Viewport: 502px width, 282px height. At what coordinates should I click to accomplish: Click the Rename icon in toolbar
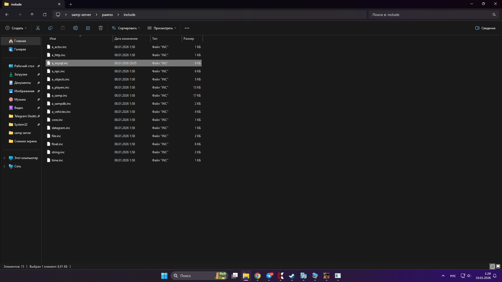pyautogui.click(x=76, y=28)
